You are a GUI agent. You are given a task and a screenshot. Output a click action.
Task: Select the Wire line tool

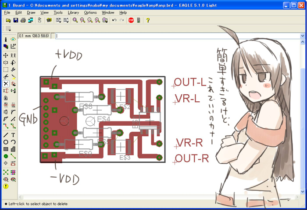pos(6,135)
